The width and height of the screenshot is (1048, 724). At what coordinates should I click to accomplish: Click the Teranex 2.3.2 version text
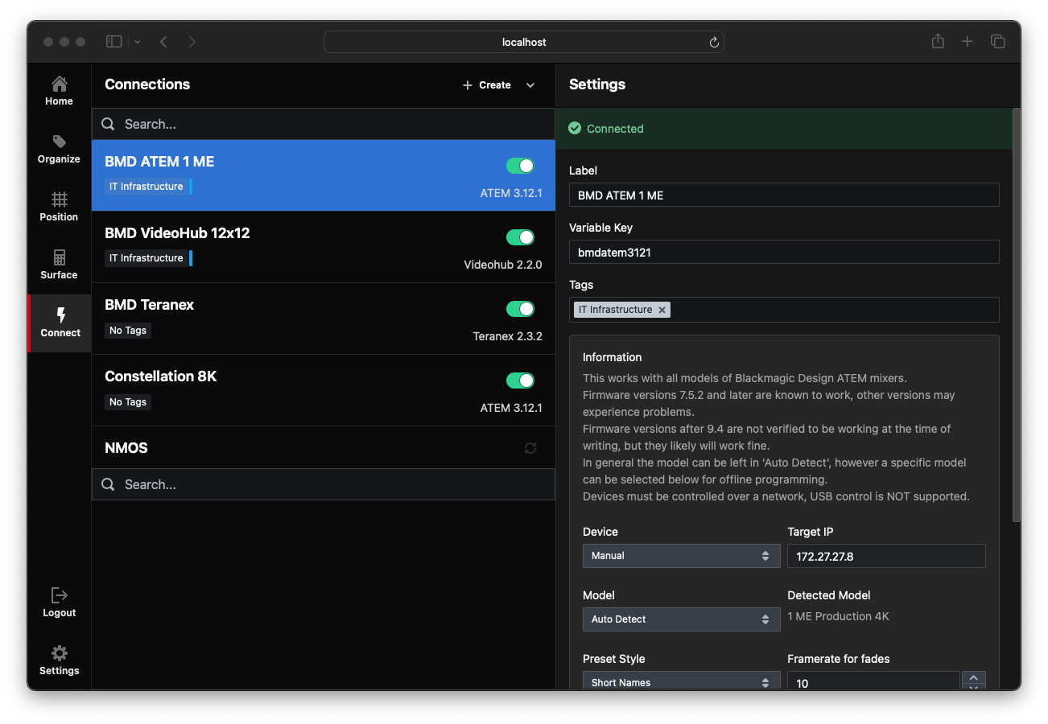(508, 336)
